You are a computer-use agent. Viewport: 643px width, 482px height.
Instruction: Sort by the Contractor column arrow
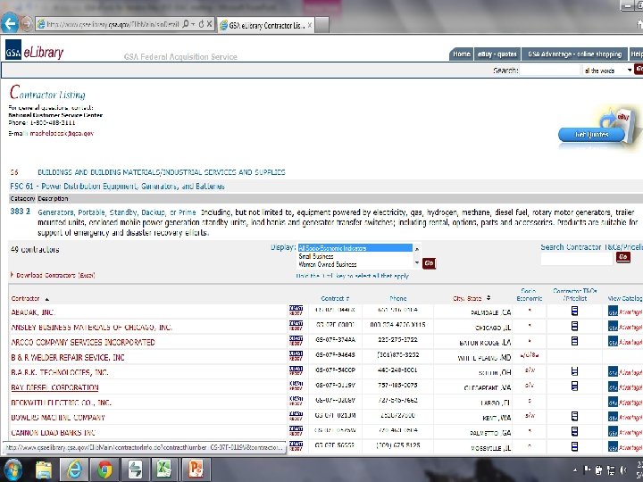pos(46,299)
